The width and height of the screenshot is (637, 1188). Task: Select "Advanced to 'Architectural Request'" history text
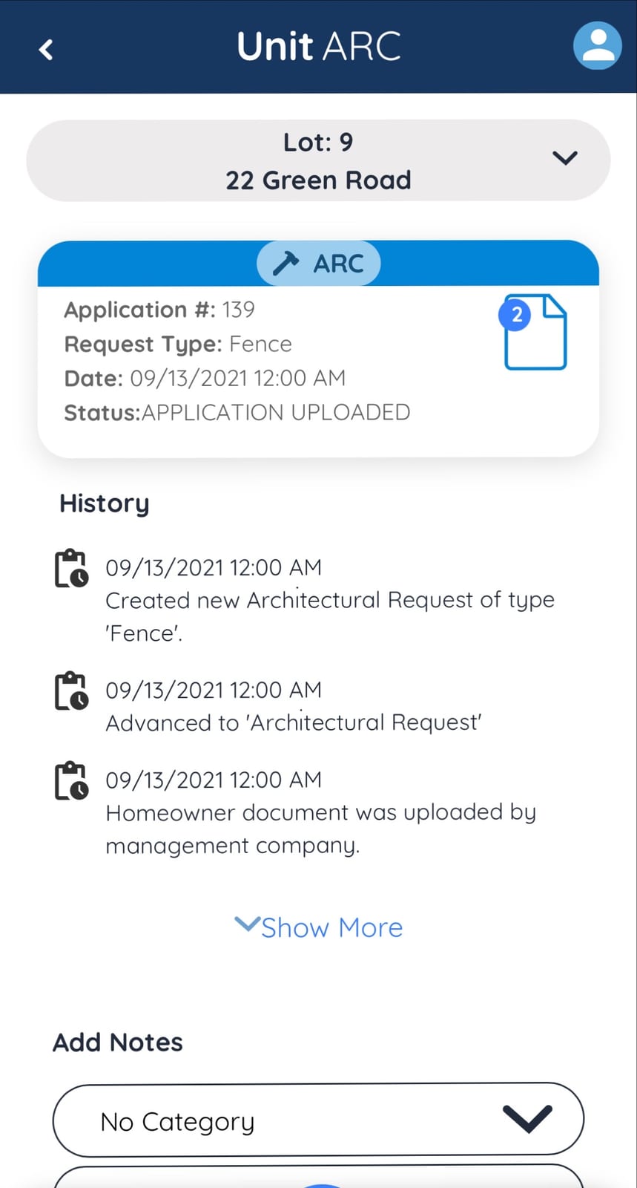pos(294,722)
